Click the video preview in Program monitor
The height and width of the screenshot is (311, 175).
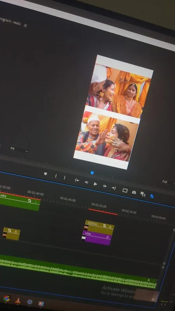click(x=113, y=112)
